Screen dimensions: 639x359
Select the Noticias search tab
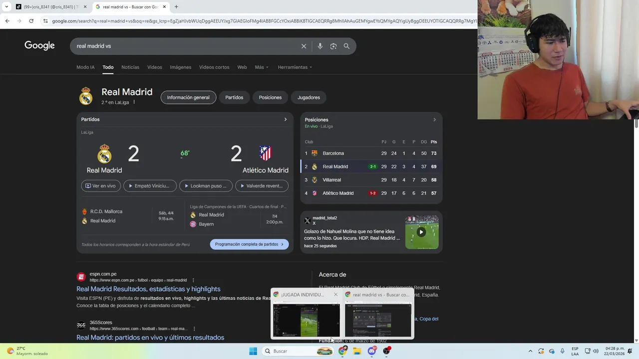pos(130,67)
